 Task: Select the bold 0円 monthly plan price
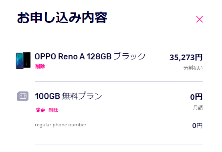click(196, 97)
